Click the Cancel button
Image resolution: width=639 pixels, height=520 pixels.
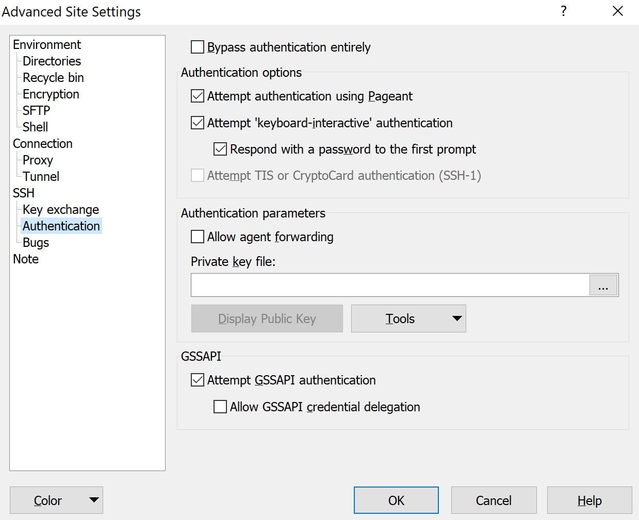pyautogui.click(x=494, y=500)
